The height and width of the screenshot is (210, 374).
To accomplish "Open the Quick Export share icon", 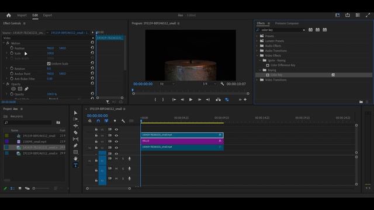I will tap(348, 15).
